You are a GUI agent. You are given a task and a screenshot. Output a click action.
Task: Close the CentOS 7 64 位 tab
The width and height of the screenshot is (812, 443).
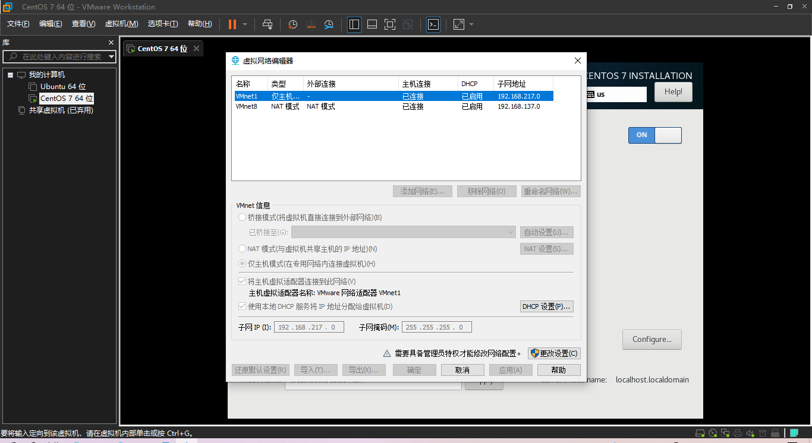pos(196,49)
